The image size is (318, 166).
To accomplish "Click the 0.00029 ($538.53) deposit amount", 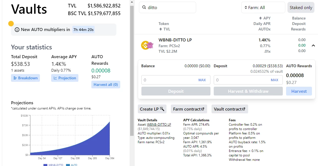I will pyautogui.click(x=268, y=66).
